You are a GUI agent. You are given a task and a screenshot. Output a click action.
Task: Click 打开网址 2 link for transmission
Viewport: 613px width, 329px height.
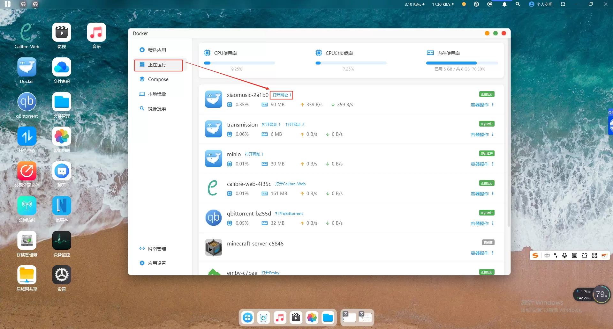point(295,125)
